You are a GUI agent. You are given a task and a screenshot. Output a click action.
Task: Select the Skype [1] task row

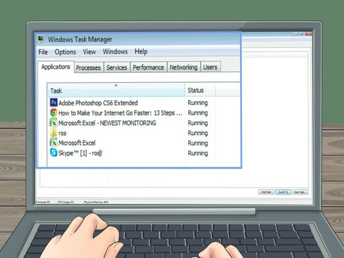tap(115, 153)
